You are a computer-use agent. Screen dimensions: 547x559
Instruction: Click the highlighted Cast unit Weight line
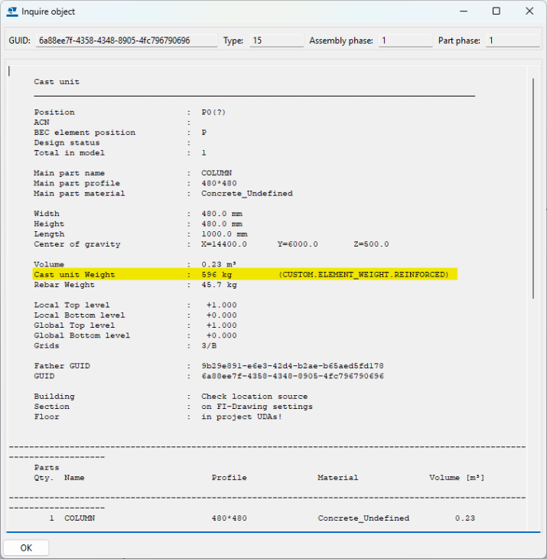[x=245, y=274]
